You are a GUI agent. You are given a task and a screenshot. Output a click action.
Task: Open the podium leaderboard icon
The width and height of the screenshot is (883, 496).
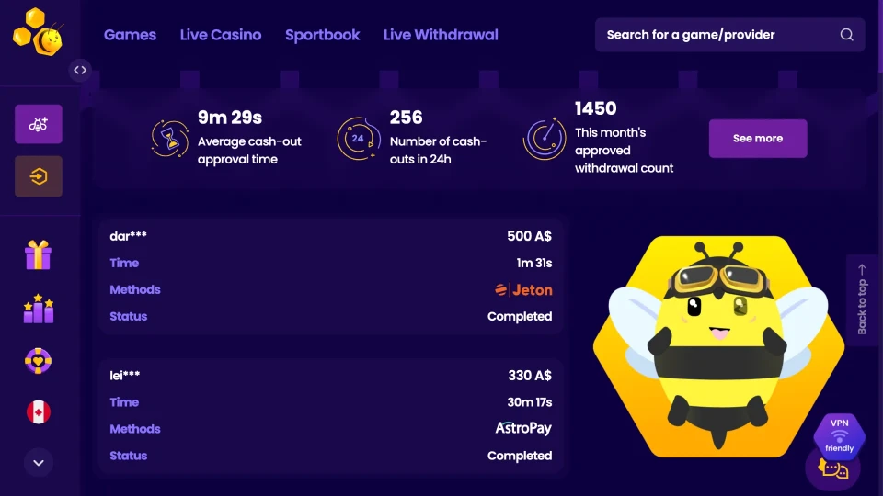[x=39, y=309]
